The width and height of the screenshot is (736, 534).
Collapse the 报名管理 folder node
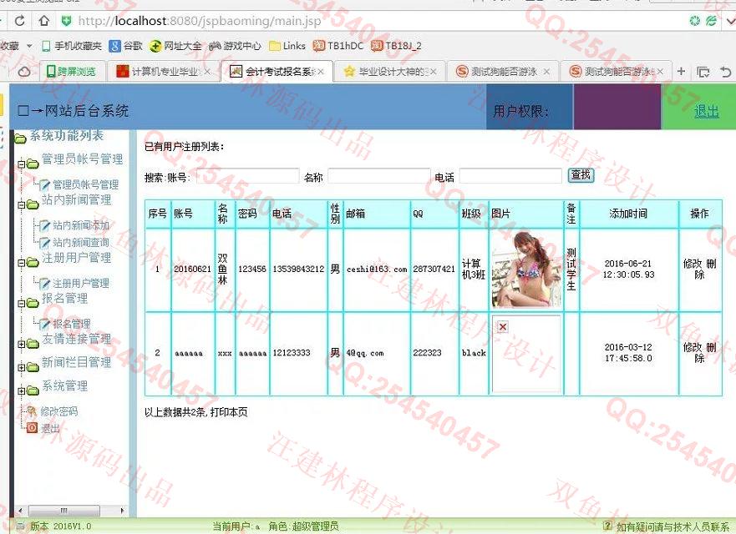click(x=21, y=304)
